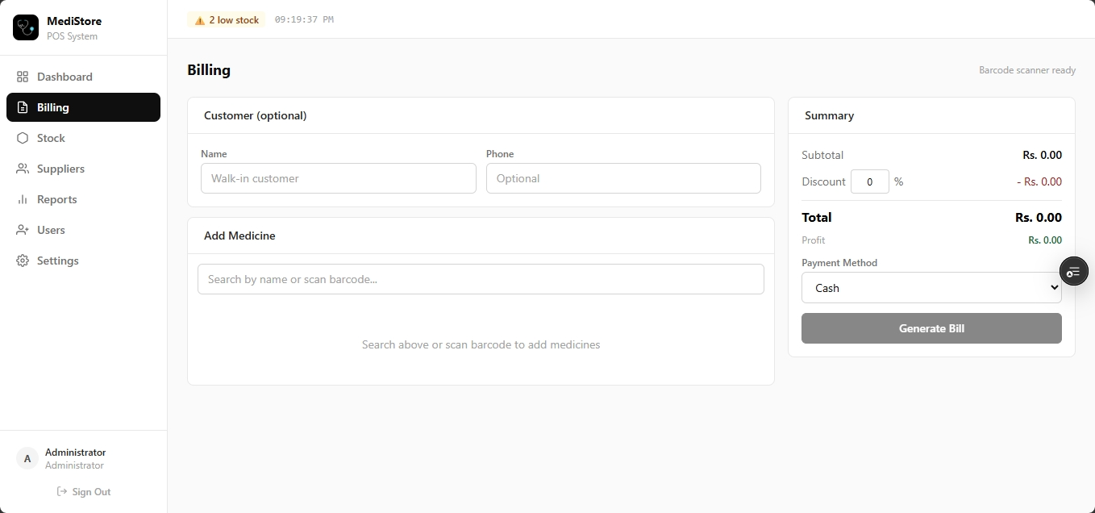Open the Users page
Screen dimensions: 1095x513
tap(83, 230)
